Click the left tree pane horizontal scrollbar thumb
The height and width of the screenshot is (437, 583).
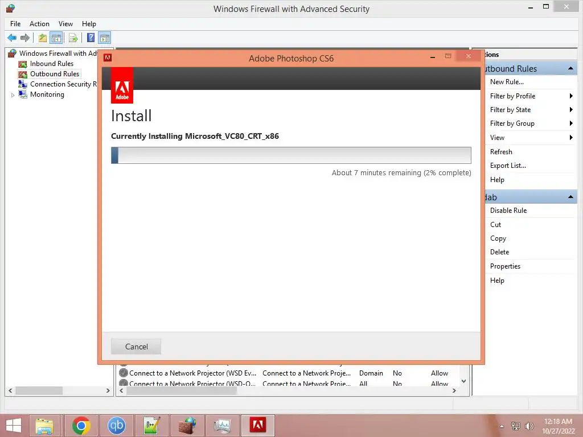click(39, 390)
